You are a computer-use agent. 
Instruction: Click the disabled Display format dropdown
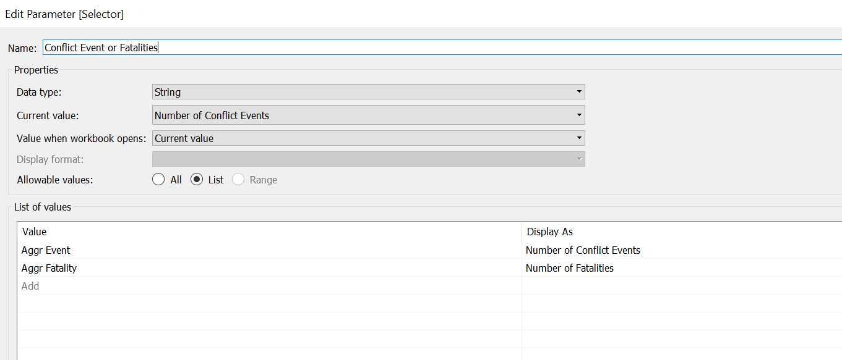pyautogui.click(x=368, y=159)
